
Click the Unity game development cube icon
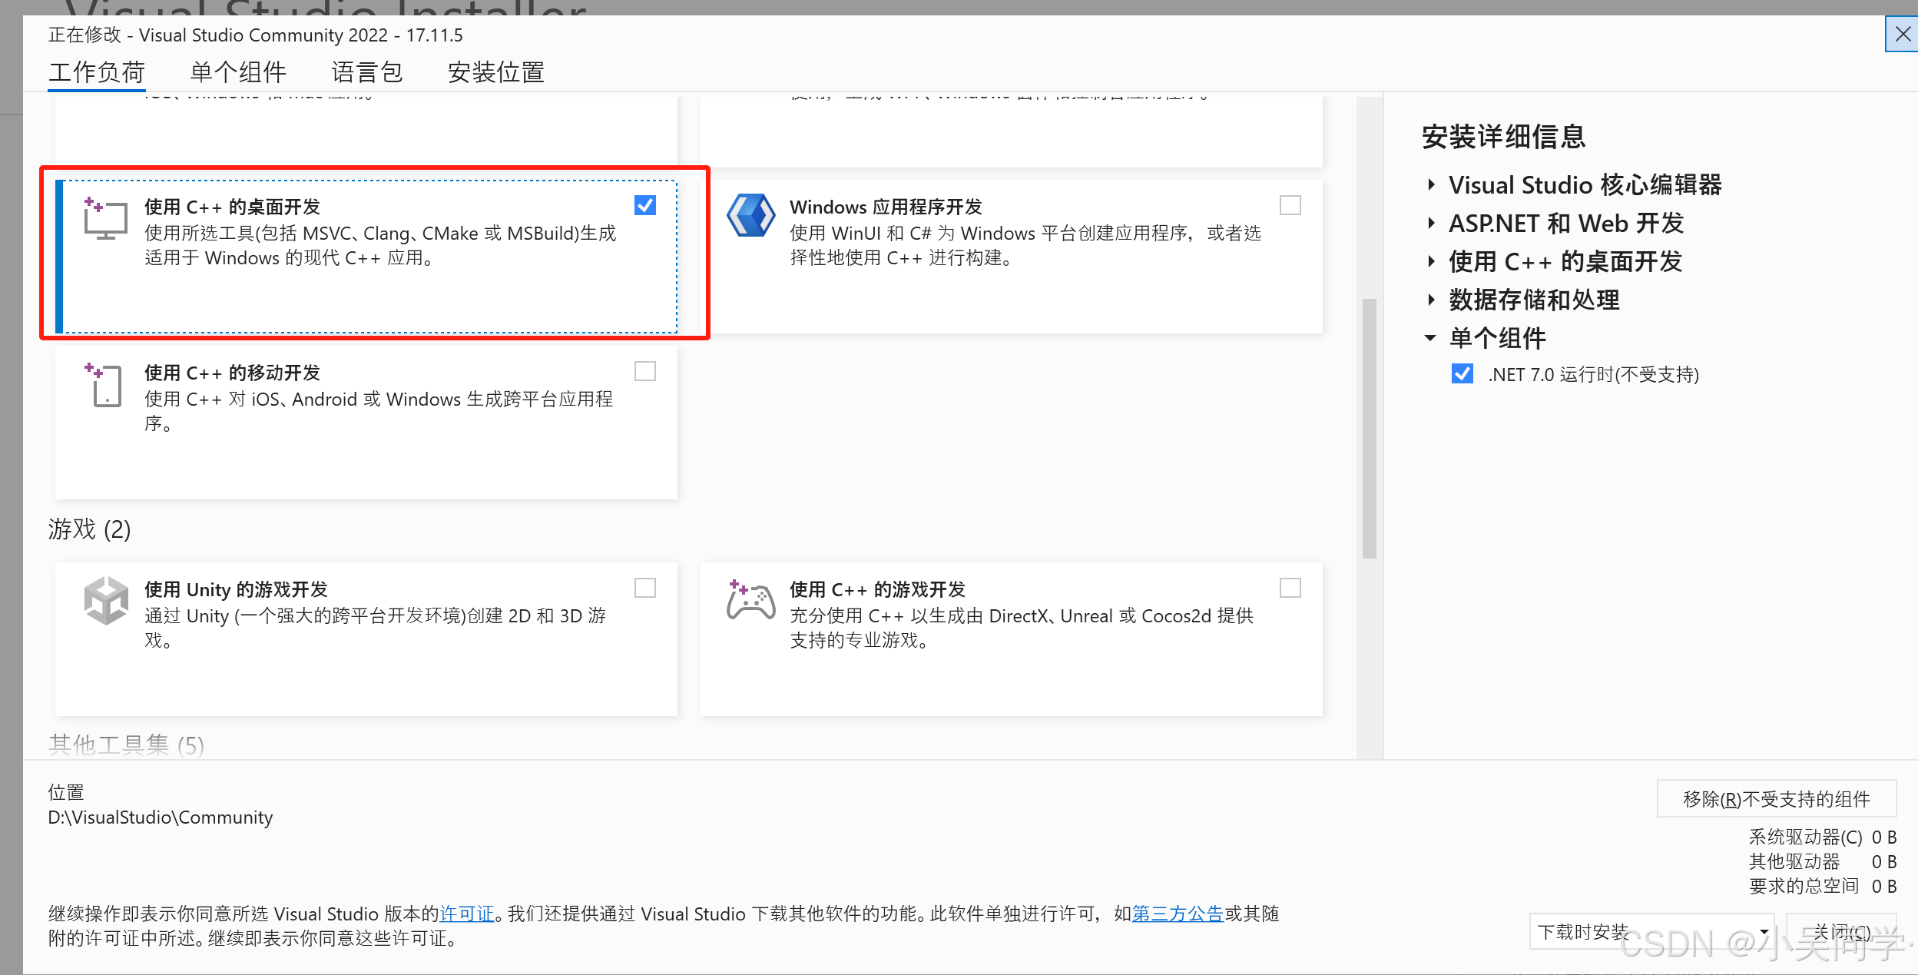(x=105, y=601)
